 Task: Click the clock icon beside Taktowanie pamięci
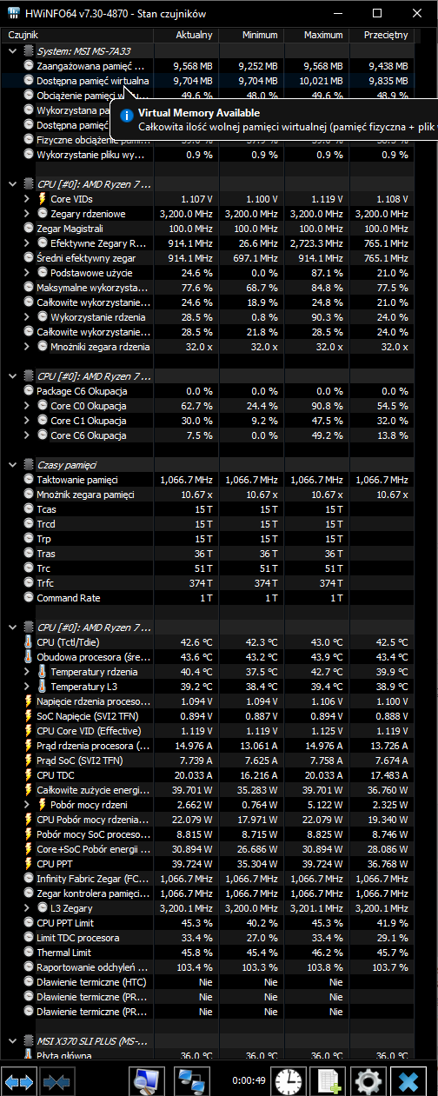(28, 479)
